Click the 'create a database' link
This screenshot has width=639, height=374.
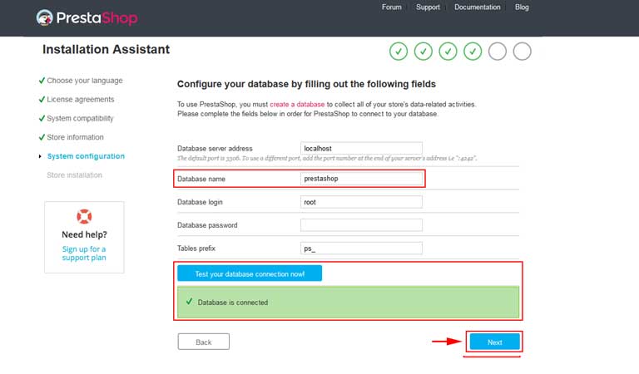(x=297, y=104)
